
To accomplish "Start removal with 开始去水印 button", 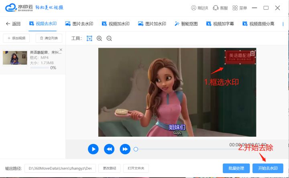I will 268,168.
